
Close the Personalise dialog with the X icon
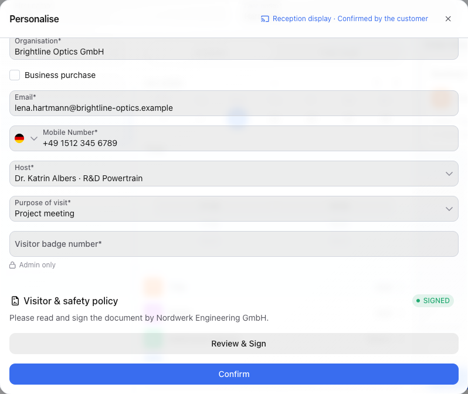447,19
